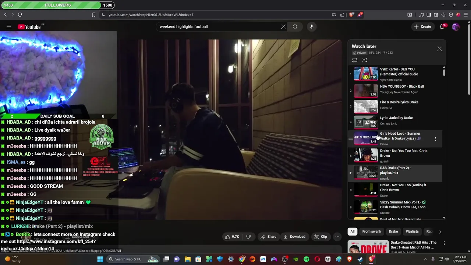Close the Watch later playlist panel
471x265 pixels.
(439, 49)
